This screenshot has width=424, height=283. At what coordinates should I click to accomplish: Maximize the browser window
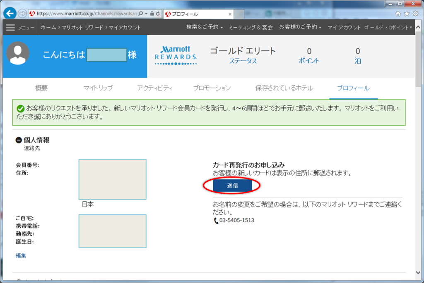[x=400, y=4]
